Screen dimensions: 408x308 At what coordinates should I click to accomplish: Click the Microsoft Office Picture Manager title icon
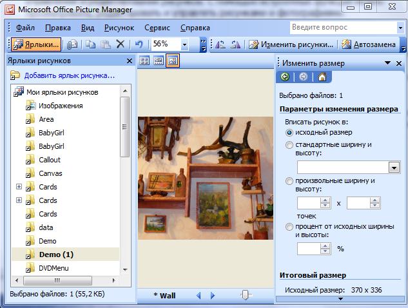10,10
